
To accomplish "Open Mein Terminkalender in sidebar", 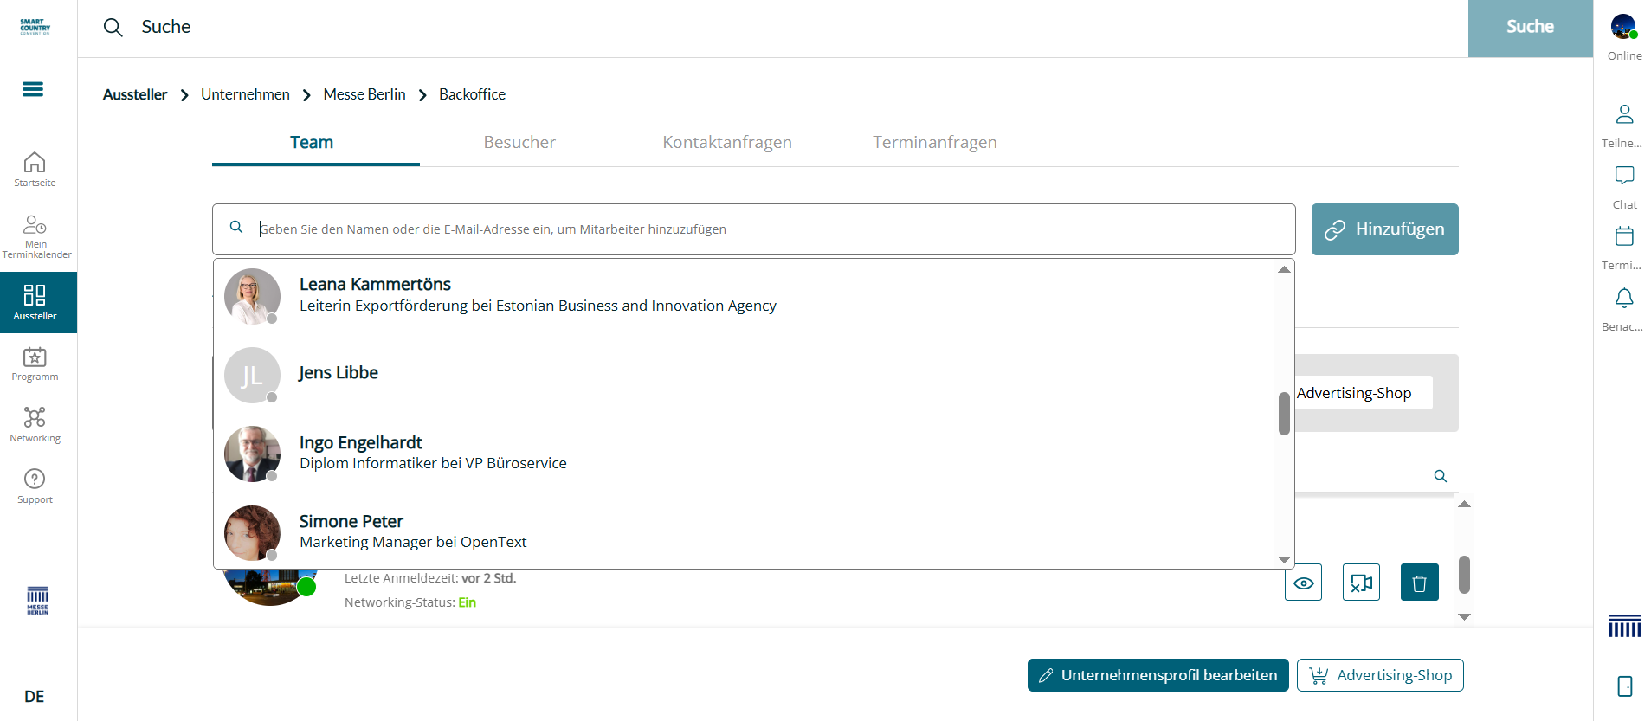I will pyautogui.click(x=35, y=236).
